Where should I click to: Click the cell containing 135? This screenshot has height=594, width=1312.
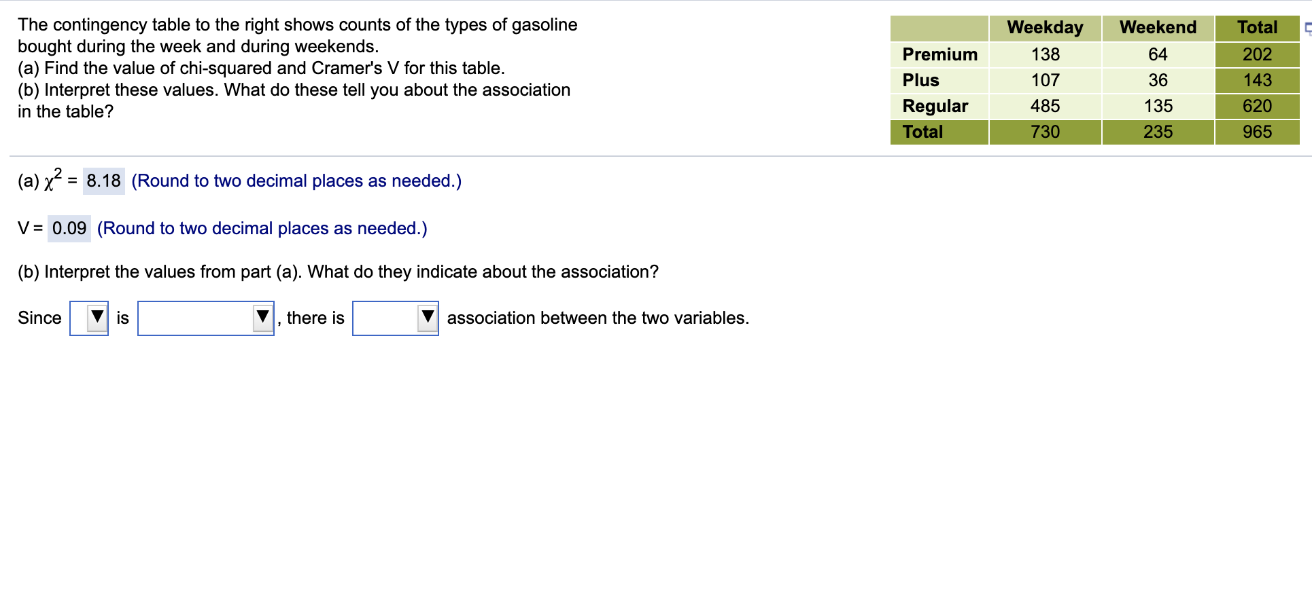pyautogui.click(x=1156, y=106)
